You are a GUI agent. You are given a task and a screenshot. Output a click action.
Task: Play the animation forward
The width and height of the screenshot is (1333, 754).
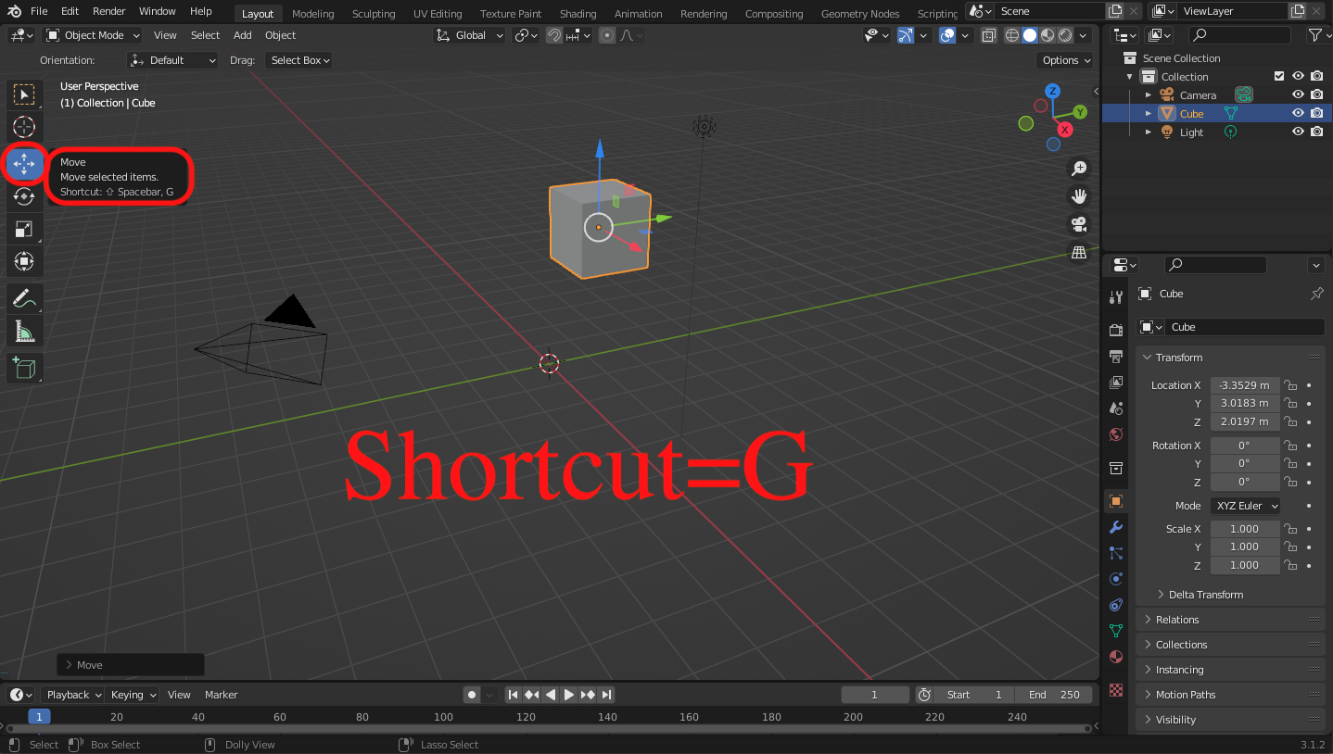coord(569,695)
